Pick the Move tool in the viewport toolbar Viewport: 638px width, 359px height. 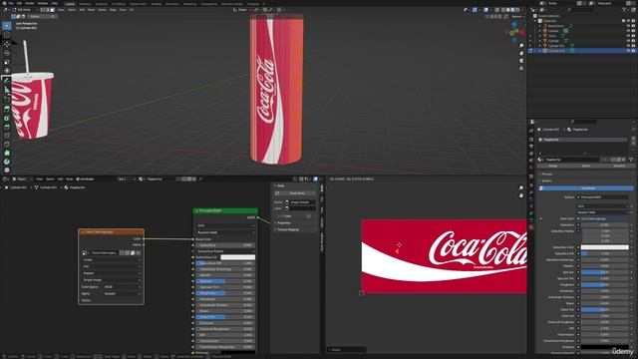pyautogui.click(x=7, y=44)
